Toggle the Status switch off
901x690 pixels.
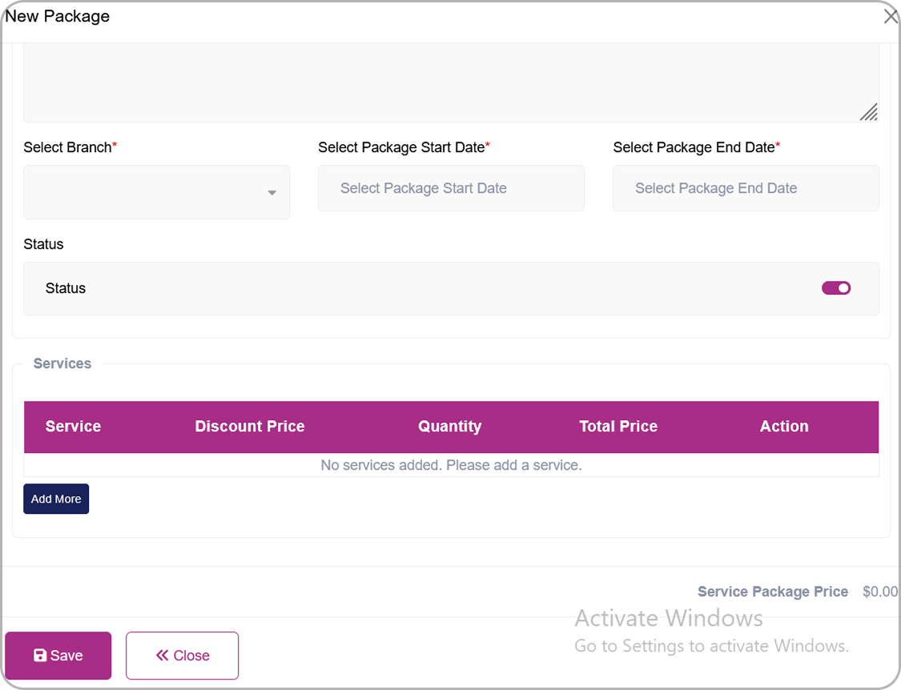pyautogui.click(x=835, y=288)
